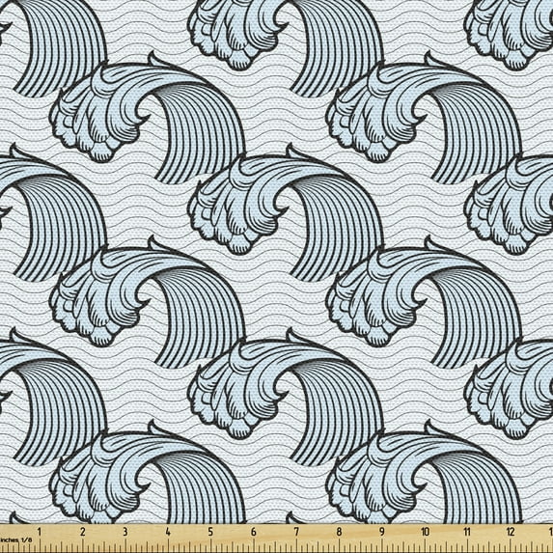The image size is (553, 553).
Task: Click the number 1 on the ruler
Action: (39, 532)
